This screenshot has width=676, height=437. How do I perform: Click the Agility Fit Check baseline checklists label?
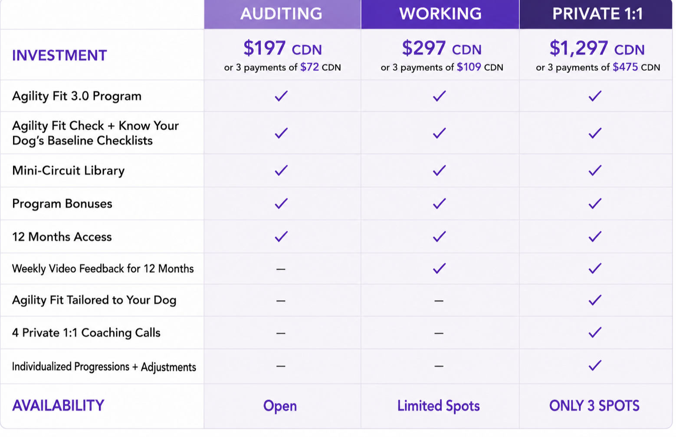click(x=95, y=133)
